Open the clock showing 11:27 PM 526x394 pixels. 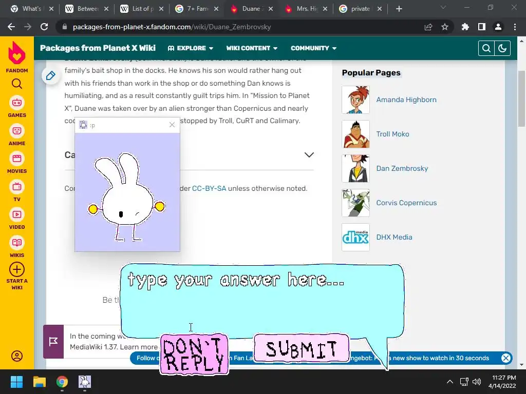pos(502,382)
